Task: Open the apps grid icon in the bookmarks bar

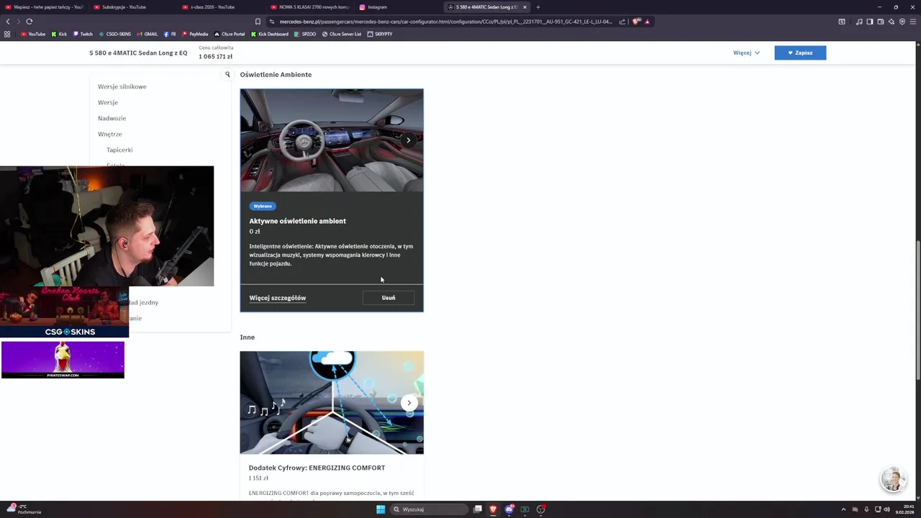Action: (7, 34)
